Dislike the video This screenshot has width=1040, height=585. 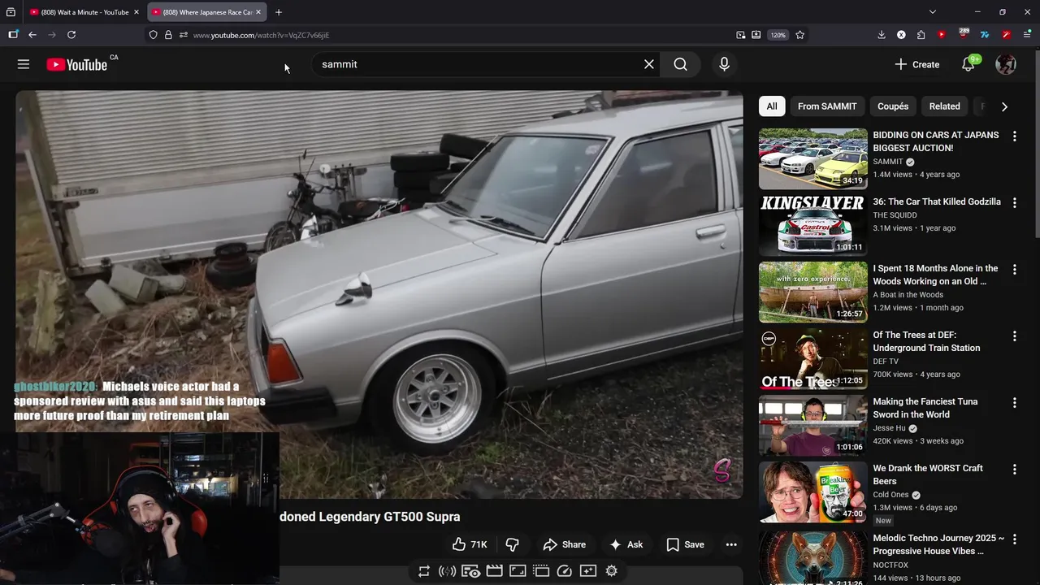[x=512, y=544]
